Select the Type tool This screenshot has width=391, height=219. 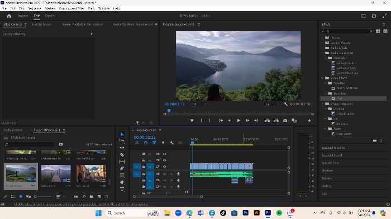coord(122,189)
